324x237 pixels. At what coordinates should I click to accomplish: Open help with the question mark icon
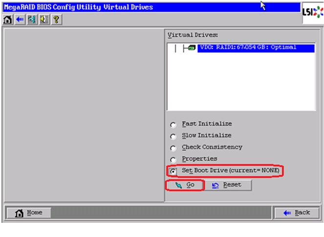tap(56, 20)
